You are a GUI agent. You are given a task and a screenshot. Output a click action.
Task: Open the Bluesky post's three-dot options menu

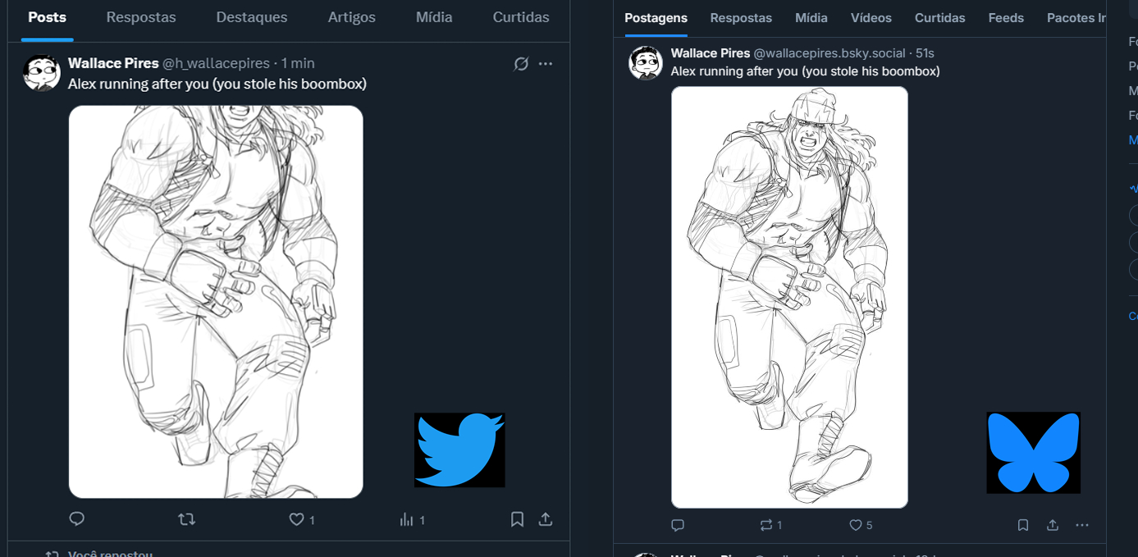click(1082, 525)
